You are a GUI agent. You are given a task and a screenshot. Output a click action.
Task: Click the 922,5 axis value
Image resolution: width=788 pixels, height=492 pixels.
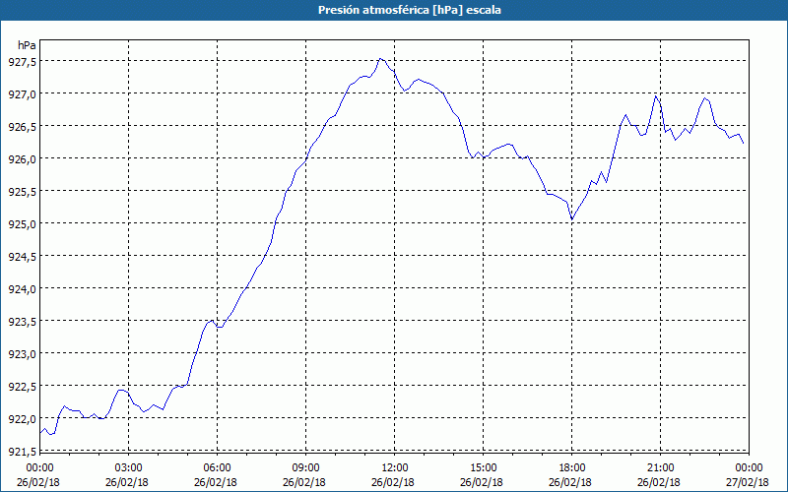(x=22, y=386)
